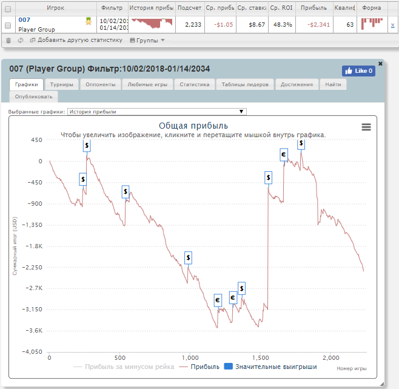Switch to the Турниры tab
This screenshot has height=389, width=399.
tap(62, 84)
